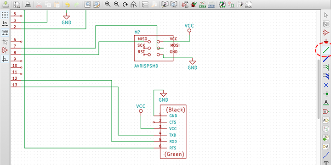Generate the bill of materials
The width and height of the screenshot is (331, 165).
[x=211, y=4]
